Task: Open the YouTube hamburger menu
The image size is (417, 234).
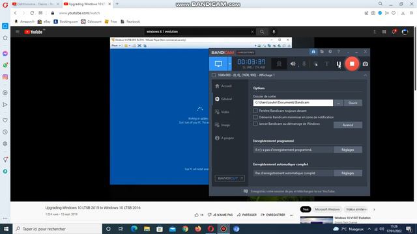Action: [18, 32]
